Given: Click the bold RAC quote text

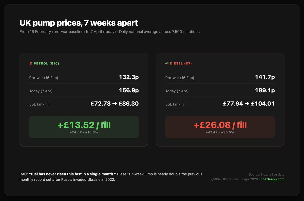Looking at the screenshot, I should (x=72, y=174).
